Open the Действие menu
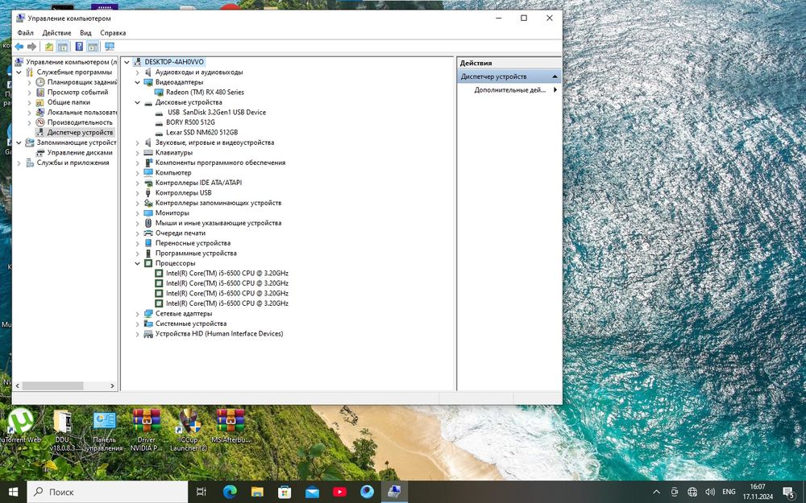 (x=56, y=33)
